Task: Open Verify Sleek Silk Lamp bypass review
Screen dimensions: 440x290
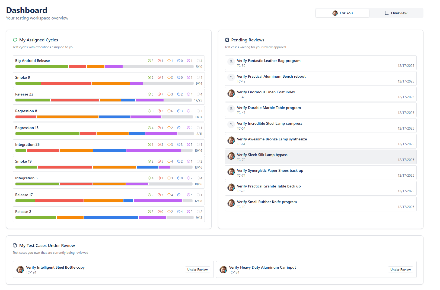Action: 262,155
